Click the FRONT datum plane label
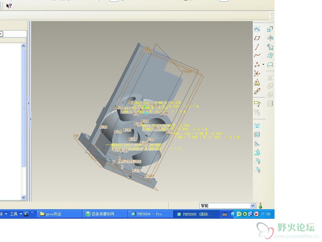322x242 pixels. pyautogui.click(x=187, y=72)
